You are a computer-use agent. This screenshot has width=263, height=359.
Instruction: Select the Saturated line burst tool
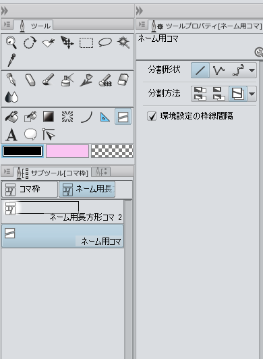click(x=67, y=117)
